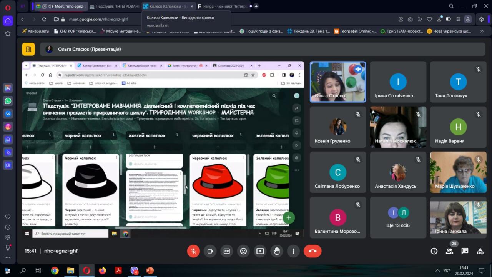Open Opera history clock icon in sidebar
Image resolution: width=492 pixels, height=277 pixels.
click(8, 227)
